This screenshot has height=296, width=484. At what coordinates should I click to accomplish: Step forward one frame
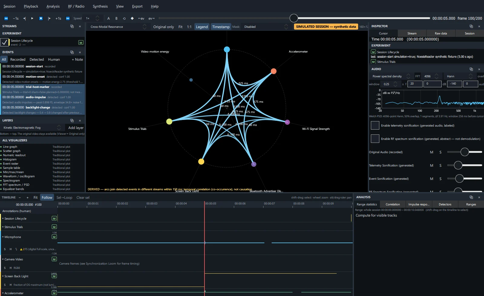click(x=49, y=18)
